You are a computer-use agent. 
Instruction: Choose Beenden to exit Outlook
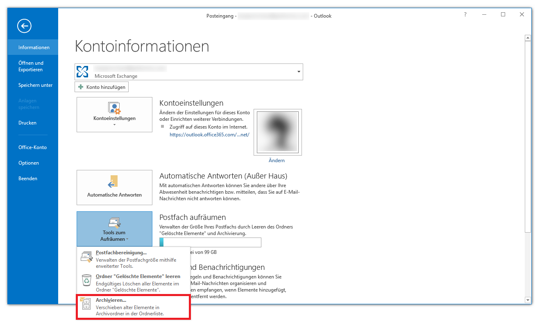pos(33,179)
